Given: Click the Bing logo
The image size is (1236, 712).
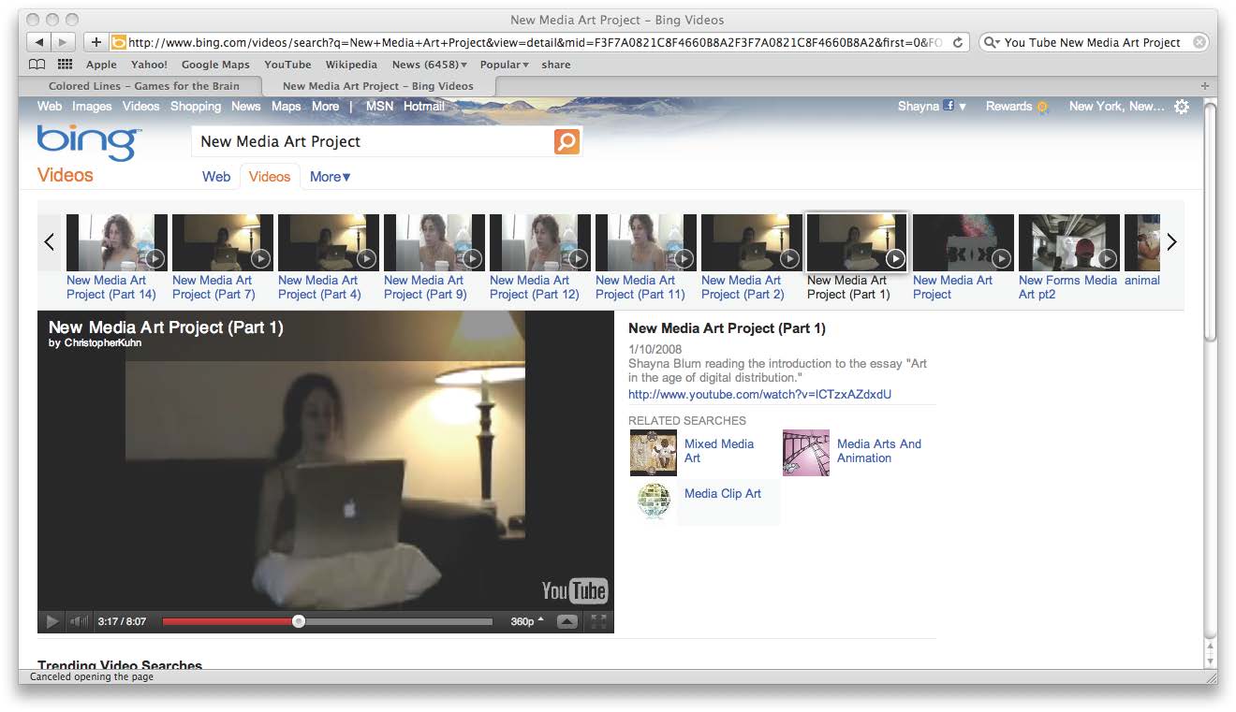Looking at the screenshot, I should click(x=89, y=142).
